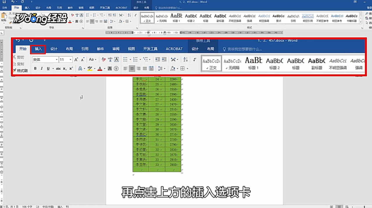Click the red font color A button in the enlarged ribbon
The image size is (372, 208).
click(100, 69)
